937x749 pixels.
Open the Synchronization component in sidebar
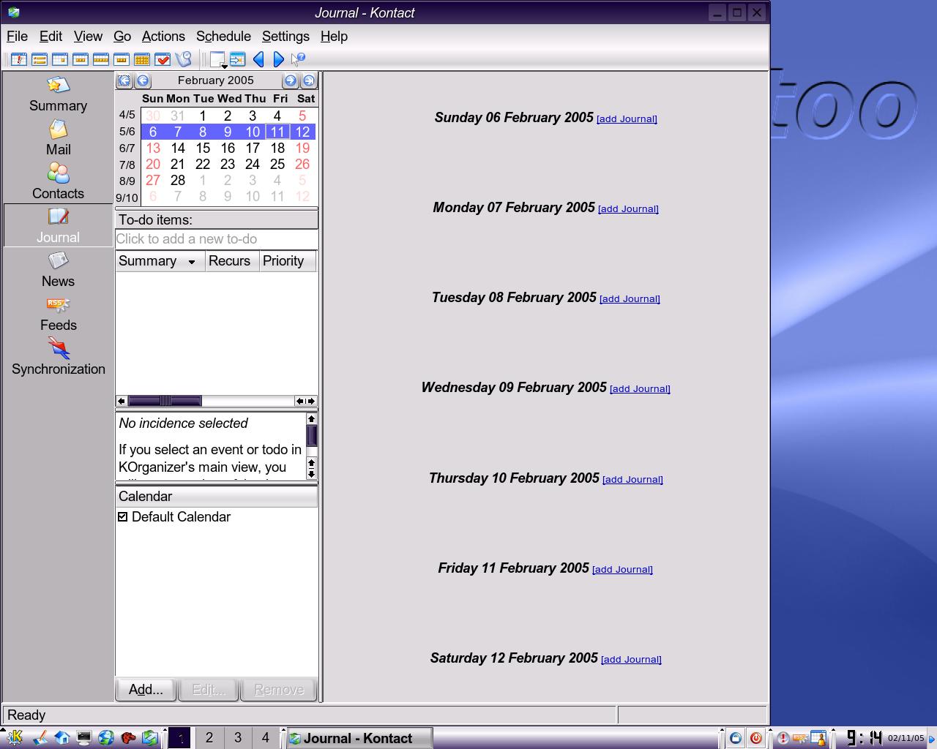[58, 358]
